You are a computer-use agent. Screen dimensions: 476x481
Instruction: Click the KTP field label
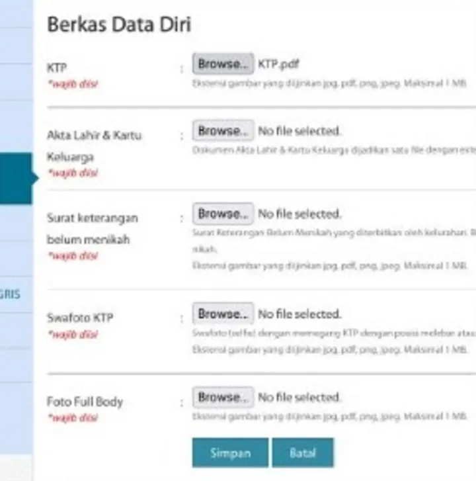[x=57, y=67]
